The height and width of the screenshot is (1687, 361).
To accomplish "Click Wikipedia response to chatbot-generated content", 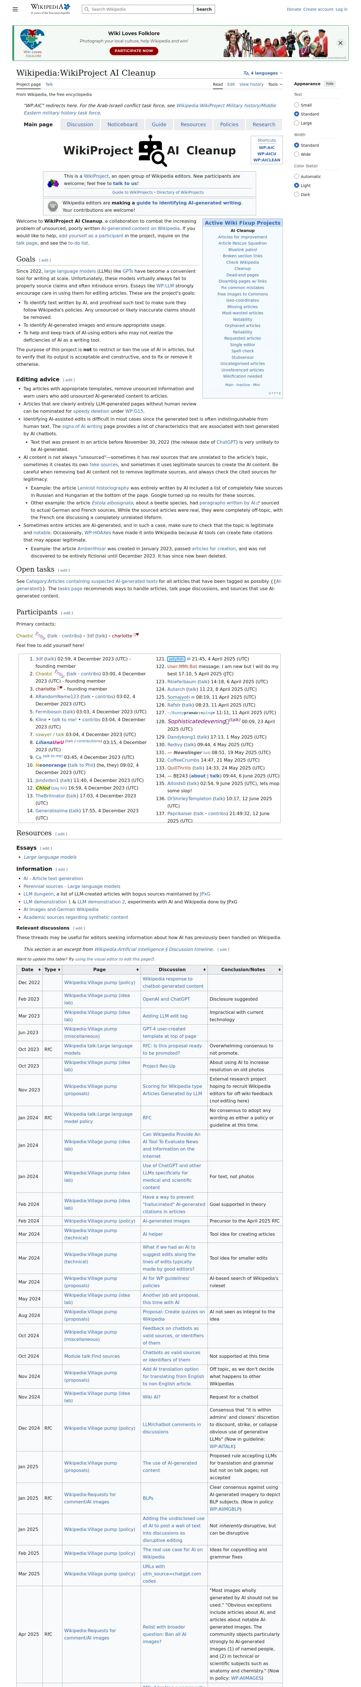I will click(x=173, y=982).
